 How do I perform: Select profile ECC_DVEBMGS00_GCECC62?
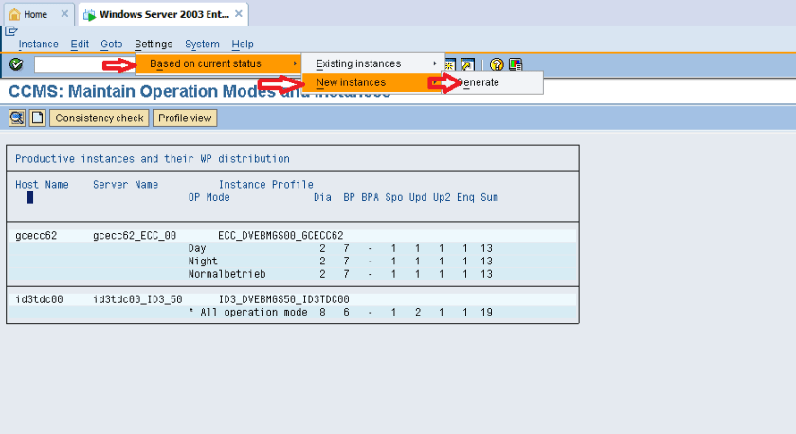280,236
